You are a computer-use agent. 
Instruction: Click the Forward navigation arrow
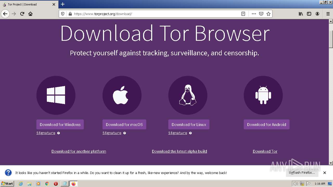click(x=14, y=14)
